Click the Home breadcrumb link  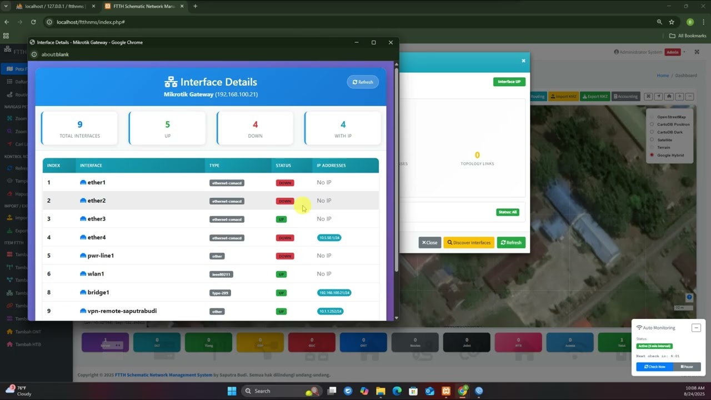click(663, 76)
